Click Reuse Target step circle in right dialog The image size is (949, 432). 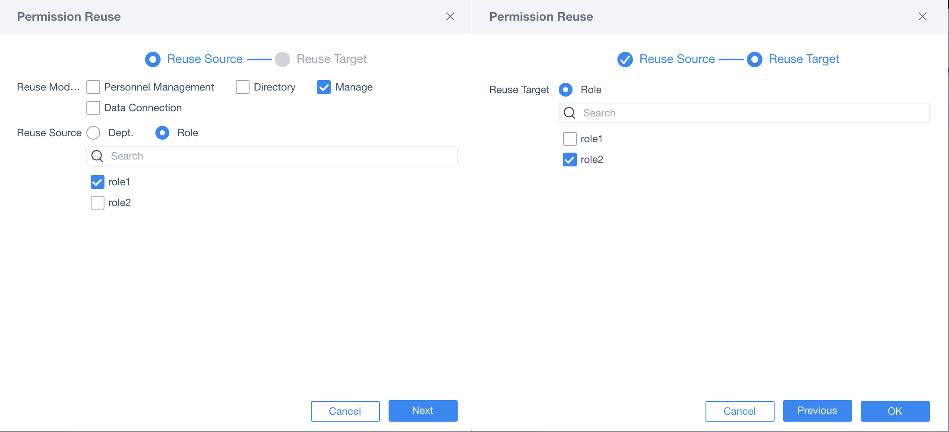click(x=755, y=59)
